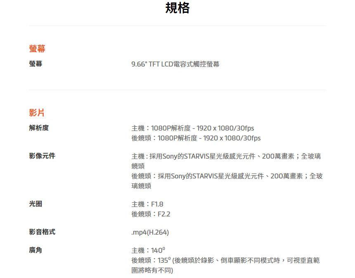Click the 後鏡頭 Sony STARVIS sensor description

227,176
